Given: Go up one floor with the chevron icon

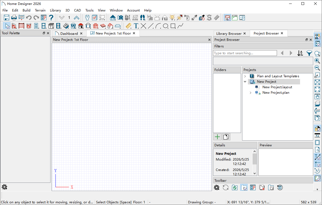Looking at the screenshot, I should point(77,18).
